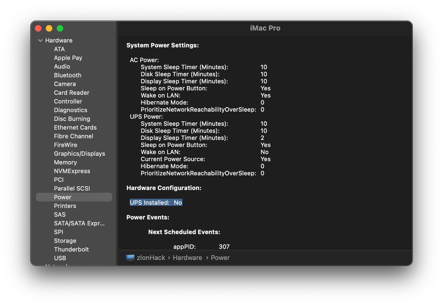Click the 'Hardware Configuration:' heading
Viewport: 443px width, 306px height.
(x=164, y=188)
